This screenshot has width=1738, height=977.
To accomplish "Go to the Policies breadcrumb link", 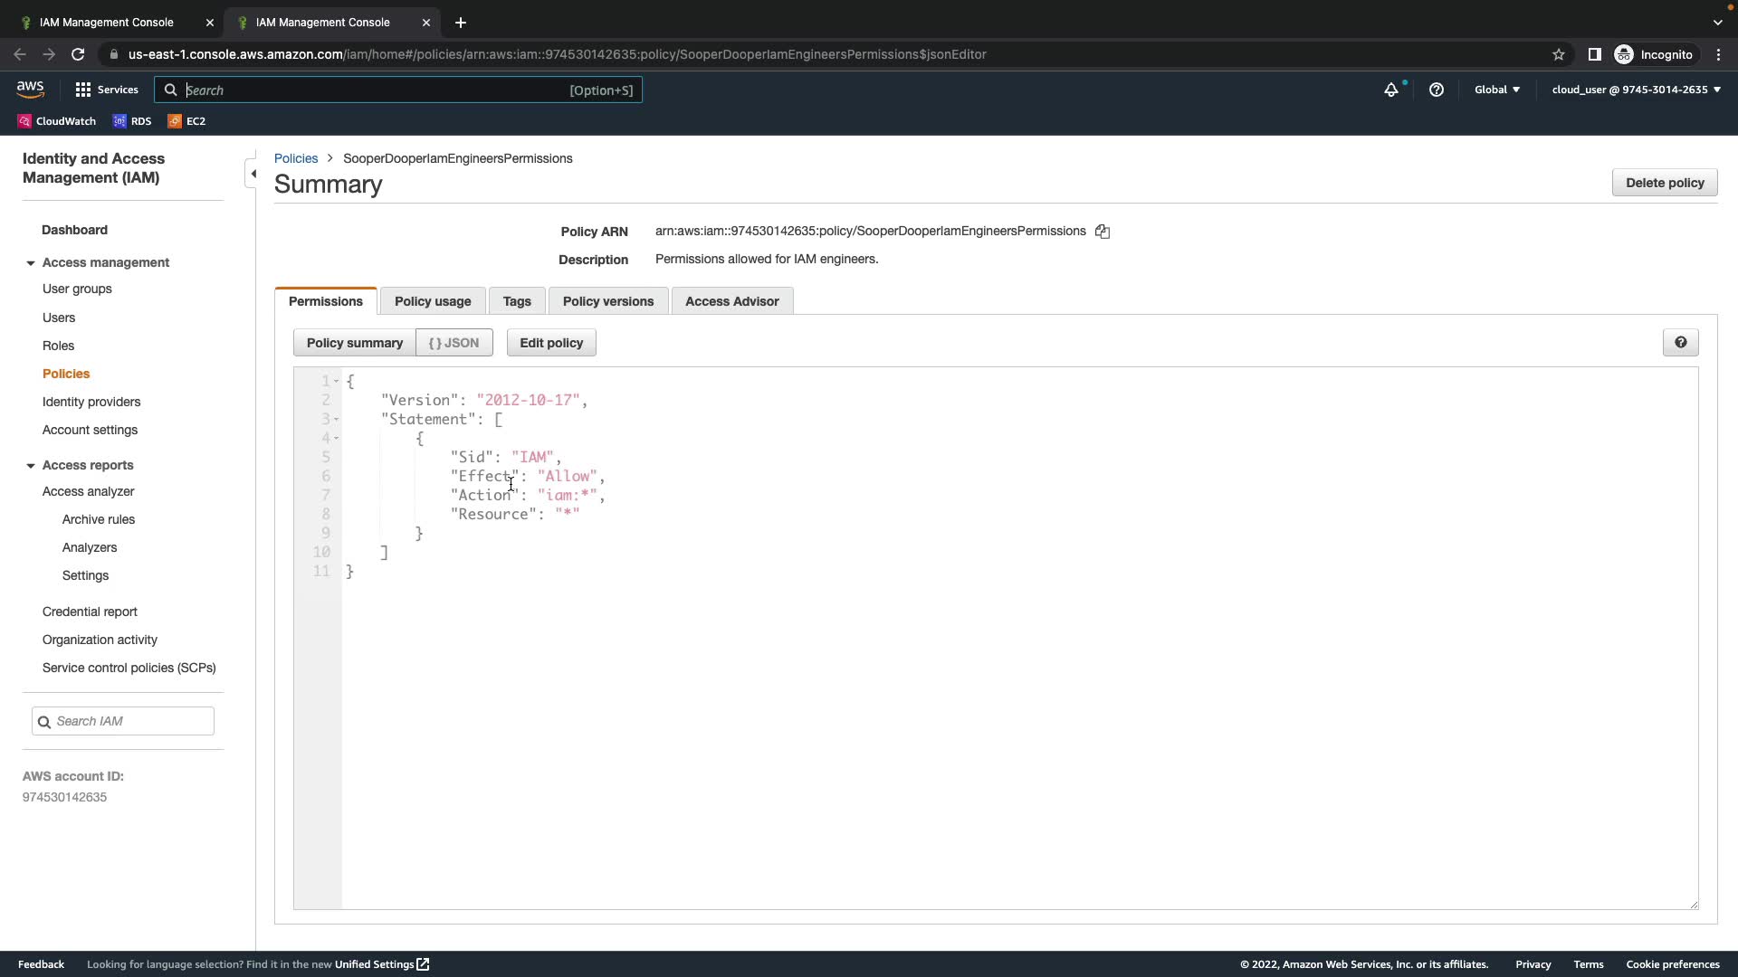I will point(296,158).
